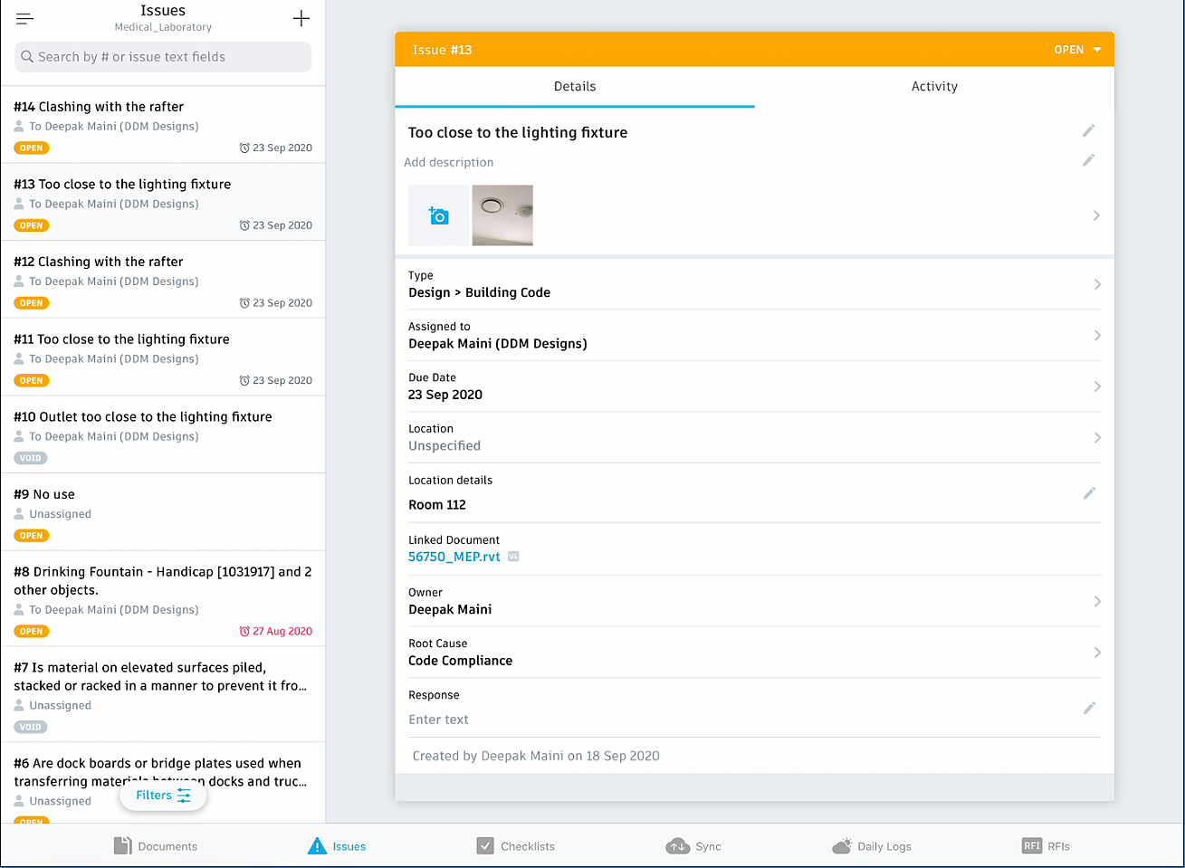Open Documents in bottom bar
Image resolution: width=1185 pixels, height=868 pixels.
(x=156, y=846)
